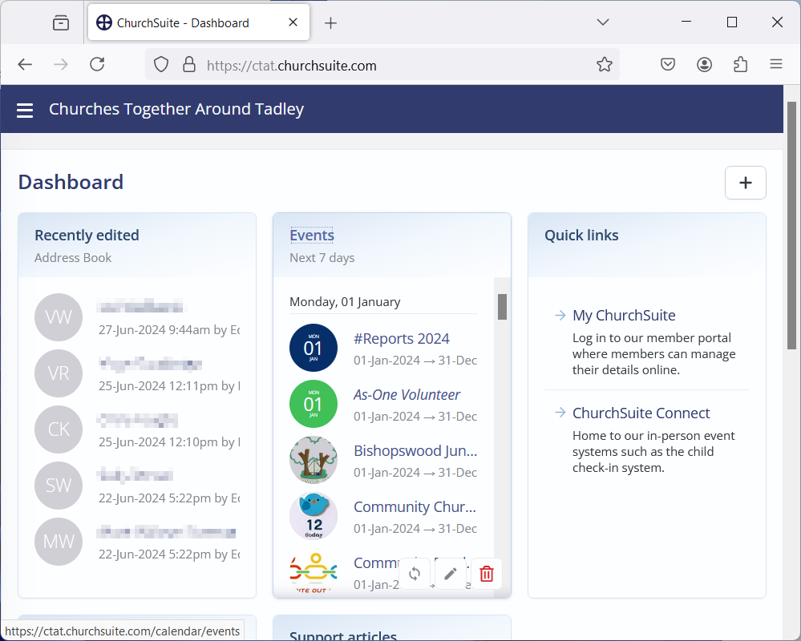This screenshot has width=801, height=641.
Task: Click the Recently edited widget title
Action: 87,236
